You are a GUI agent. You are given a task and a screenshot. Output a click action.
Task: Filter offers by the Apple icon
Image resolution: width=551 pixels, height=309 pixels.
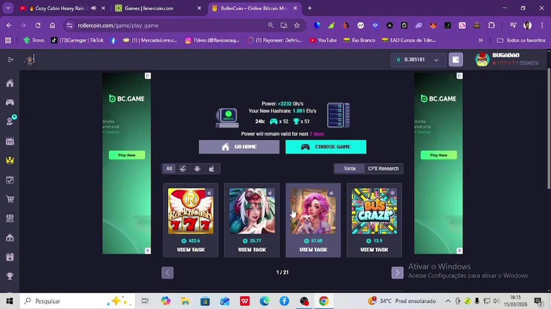click(x=212, y=169)
